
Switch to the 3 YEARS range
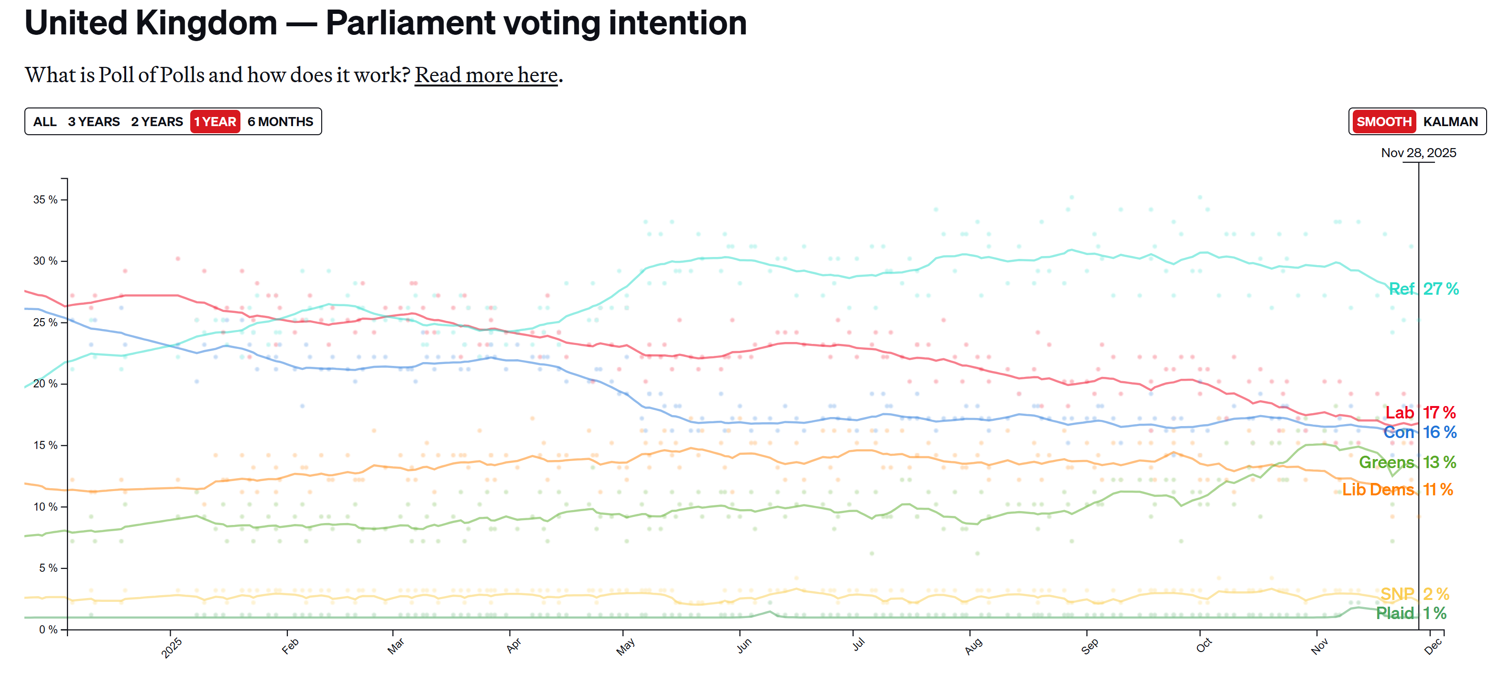pos(94,122)
